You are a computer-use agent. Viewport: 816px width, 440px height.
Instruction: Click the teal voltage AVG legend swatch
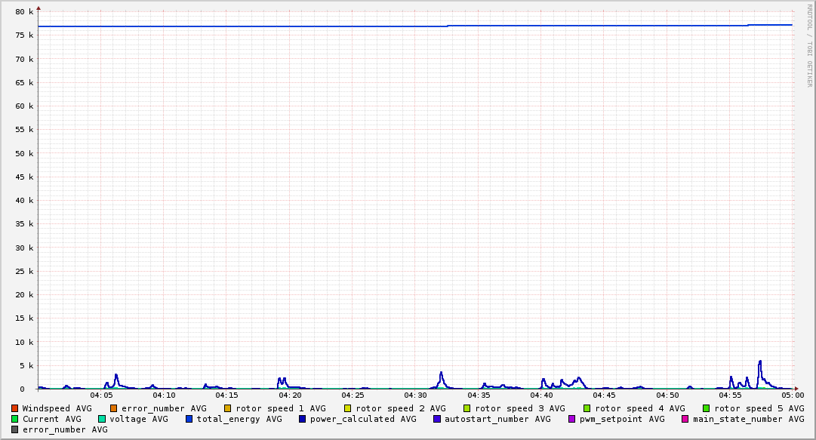point(102,419)
